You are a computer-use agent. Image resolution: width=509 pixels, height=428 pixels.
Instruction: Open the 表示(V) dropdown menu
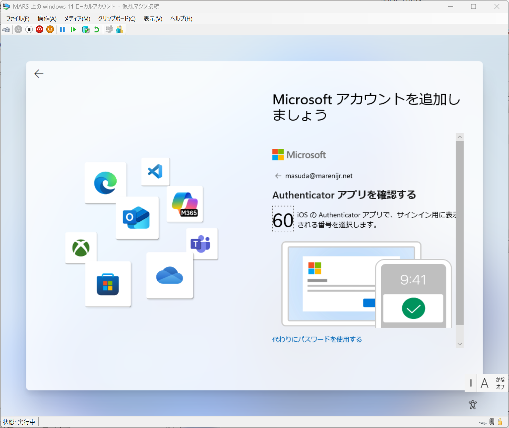[153, 19]
